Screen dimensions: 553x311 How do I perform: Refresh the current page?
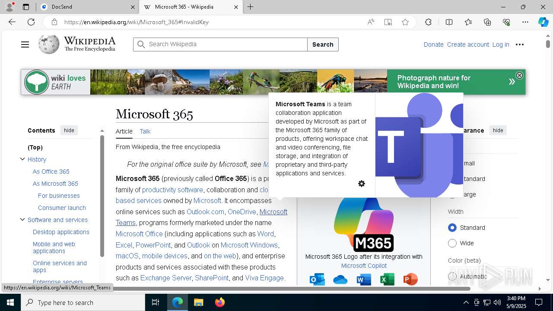point(31,22)
